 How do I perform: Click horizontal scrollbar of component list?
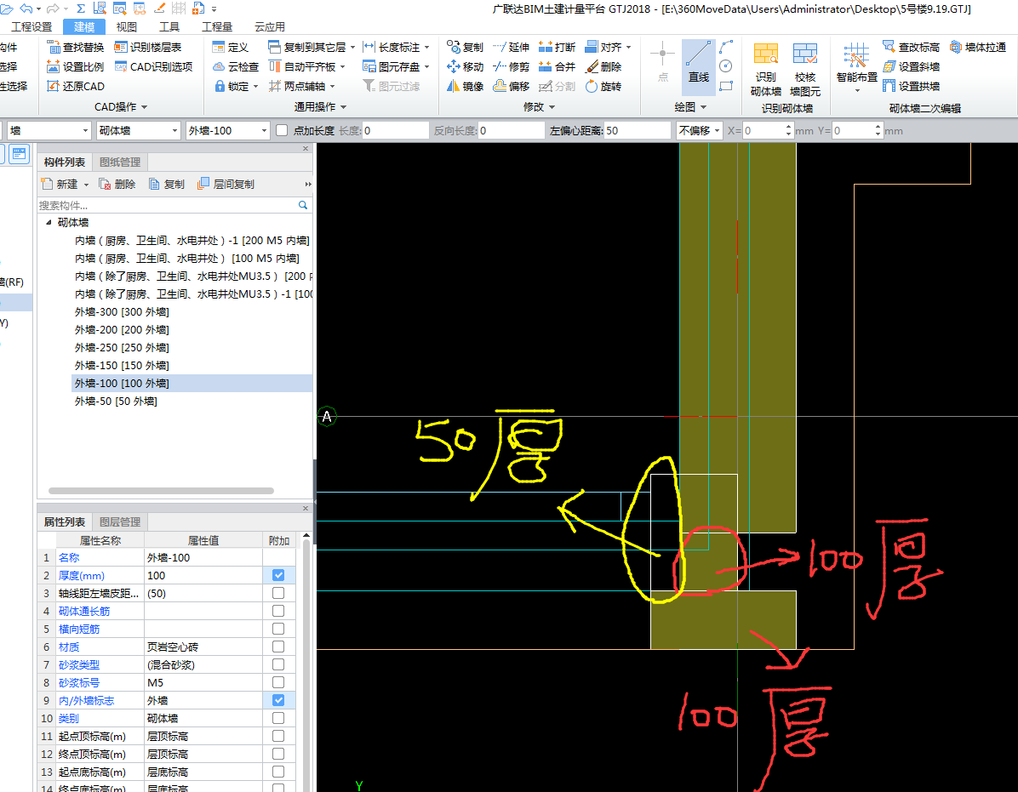[161, 491]
